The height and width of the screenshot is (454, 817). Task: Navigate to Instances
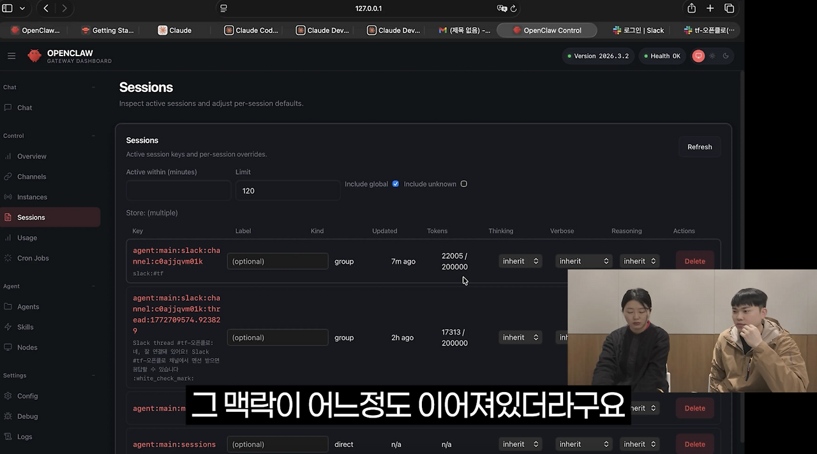tap(32, 197)
